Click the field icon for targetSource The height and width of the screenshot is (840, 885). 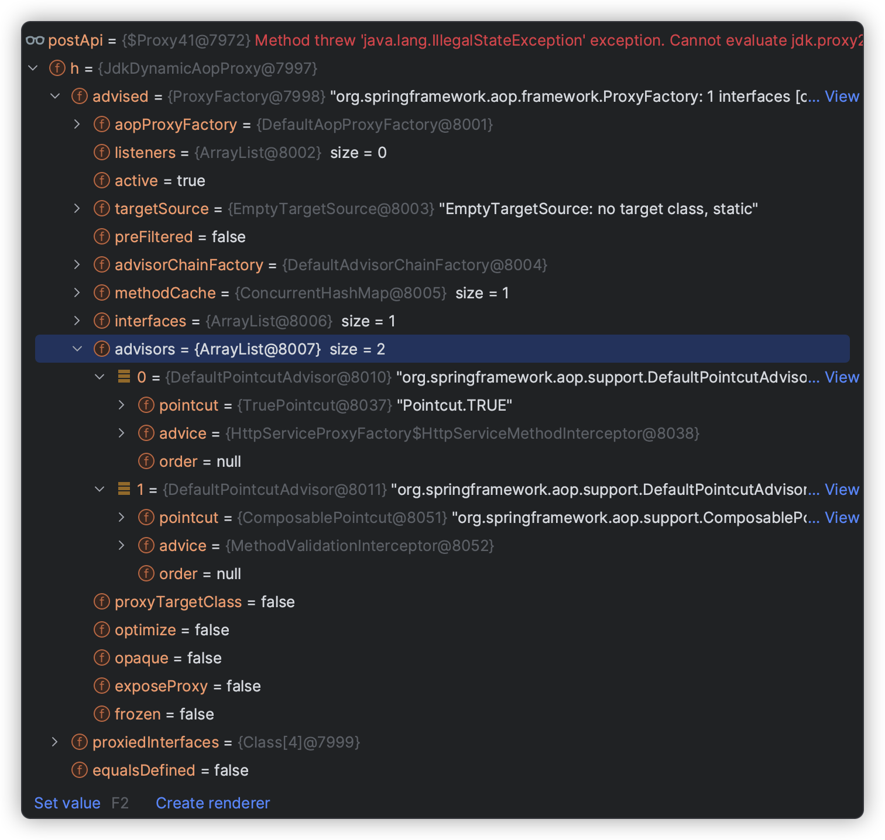click(102, 209)
